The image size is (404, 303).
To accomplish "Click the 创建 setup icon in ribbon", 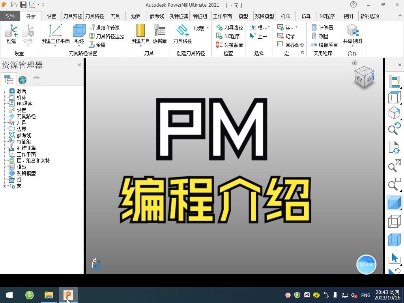I will 11,34.
